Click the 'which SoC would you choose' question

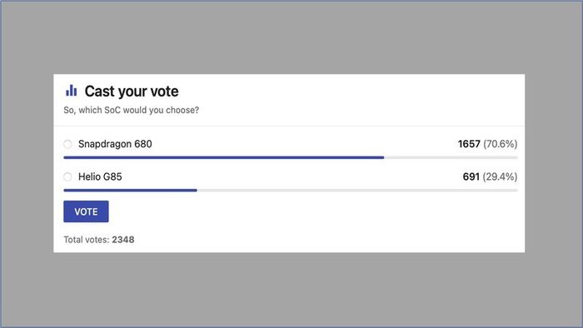coord(132,111)
